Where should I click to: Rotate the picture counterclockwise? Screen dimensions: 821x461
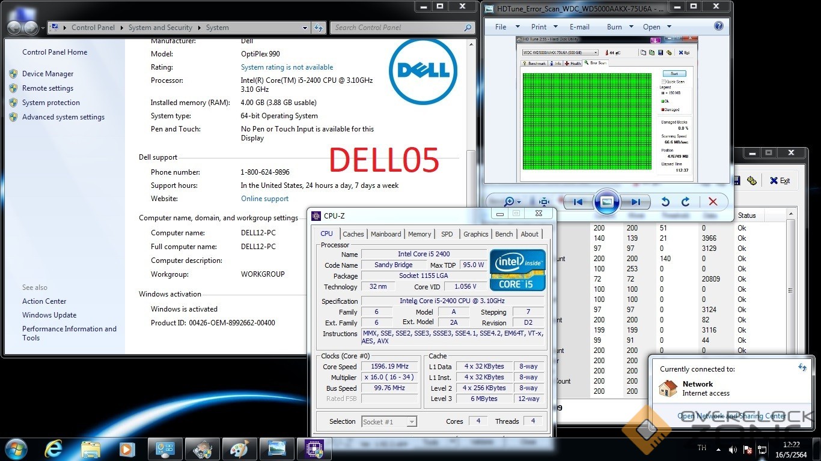tap(665, 202)
